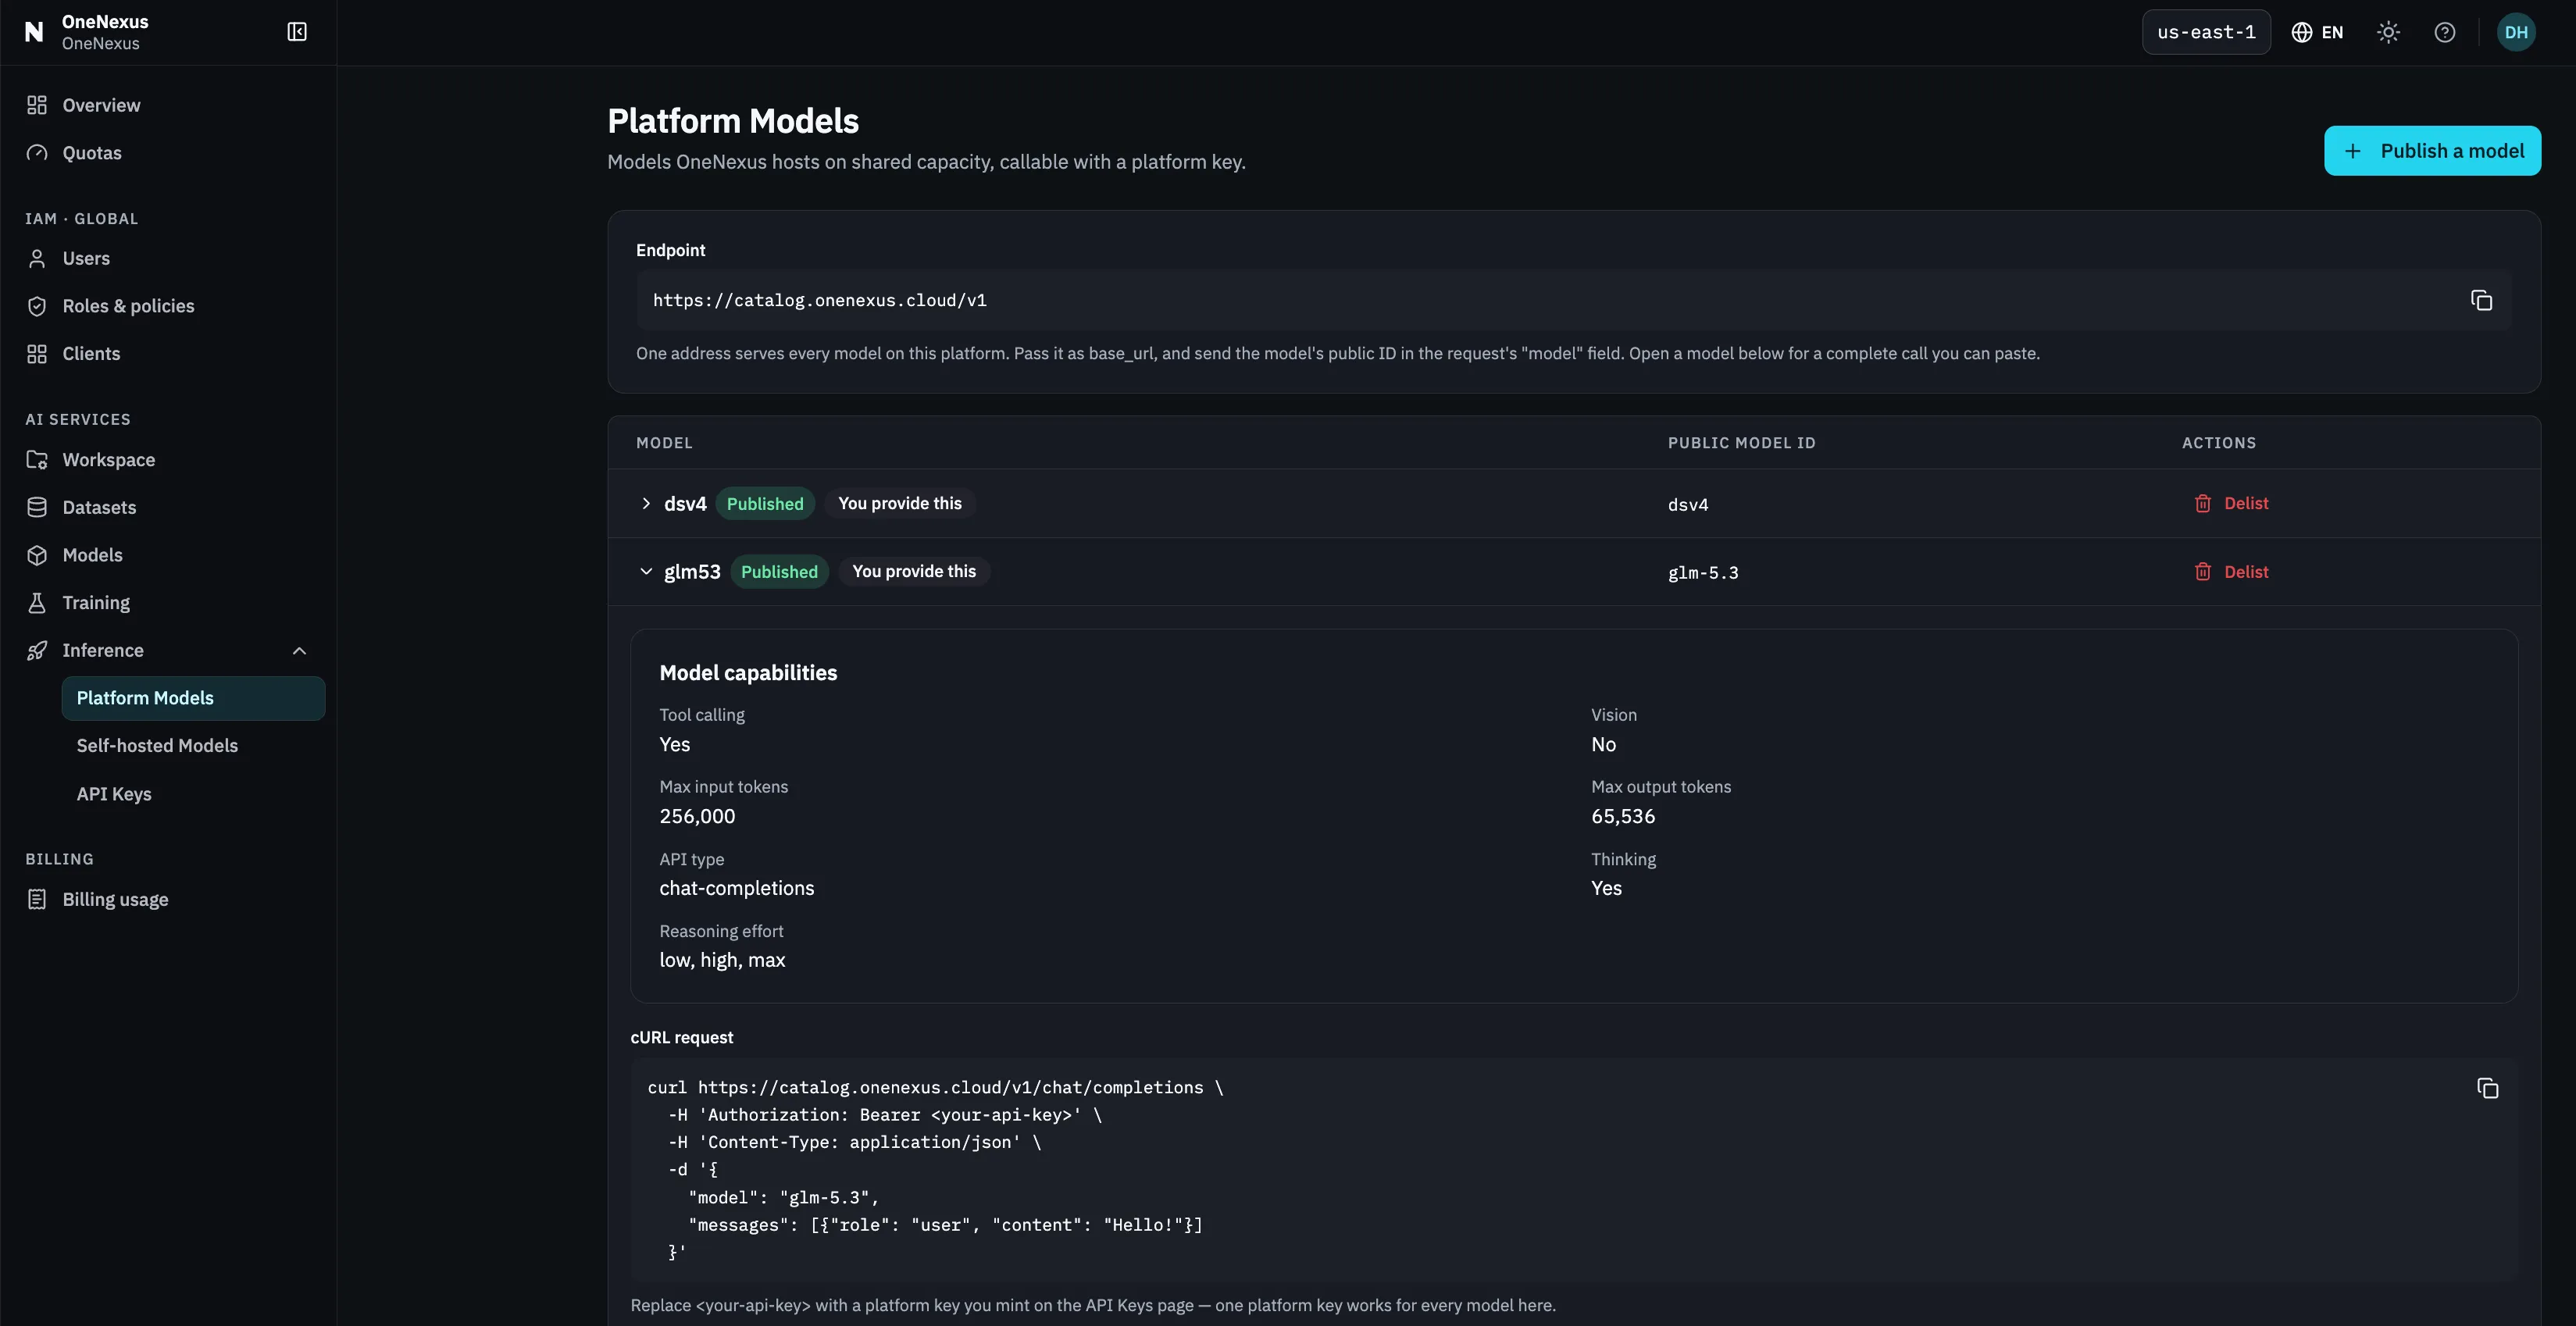
Task: Click the 65,536 max output tokens value
Action: tap(1623, 816)
